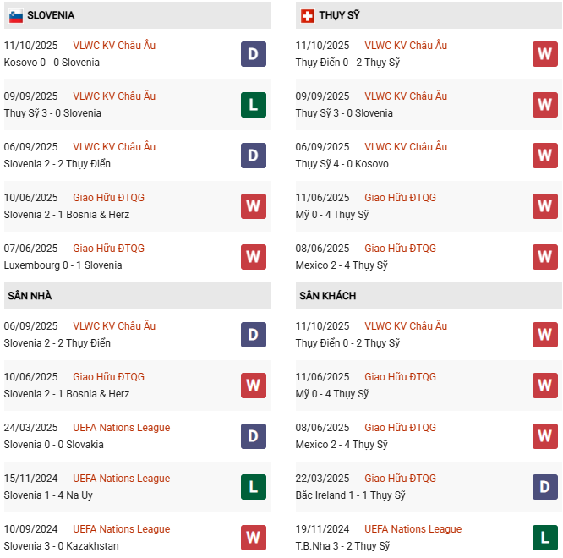Image resolution: width=563 pixels, height=558 pixels.
Task: Click the D badge for Slovenia 0-0 Slovakia
Action: (253, 436)
